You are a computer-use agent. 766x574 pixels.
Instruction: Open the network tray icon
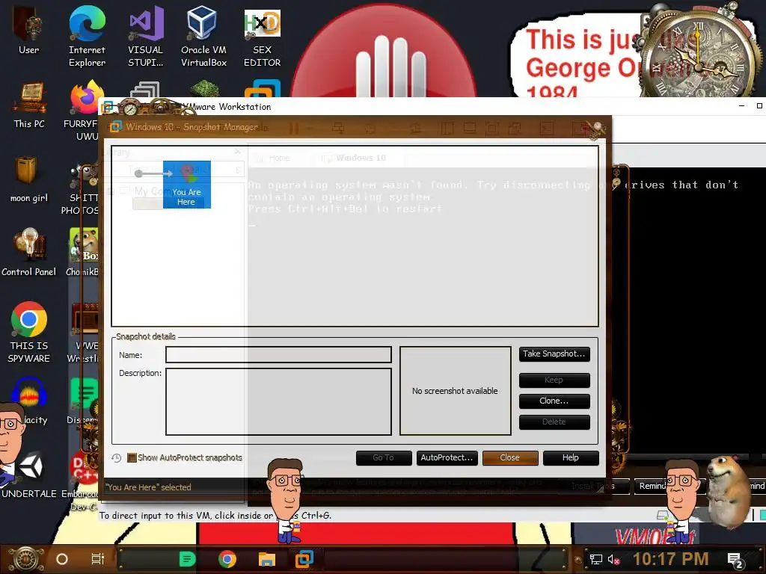[x=595, y=559]
